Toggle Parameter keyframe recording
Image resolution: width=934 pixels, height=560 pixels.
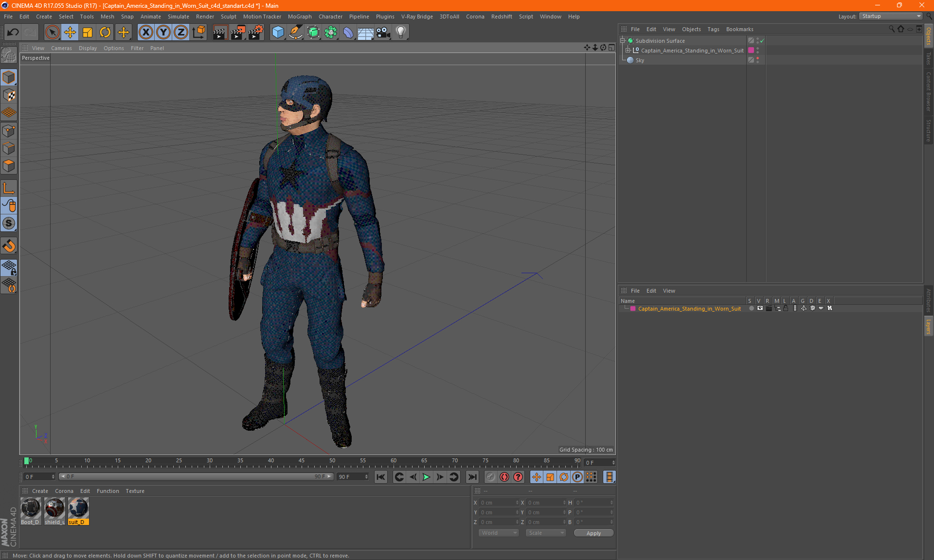pyautogui.click(x=577, y=477)
